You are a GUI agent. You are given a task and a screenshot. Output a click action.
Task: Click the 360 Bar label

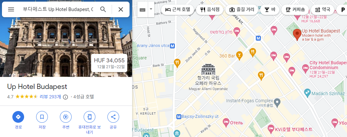coord(227,56)
